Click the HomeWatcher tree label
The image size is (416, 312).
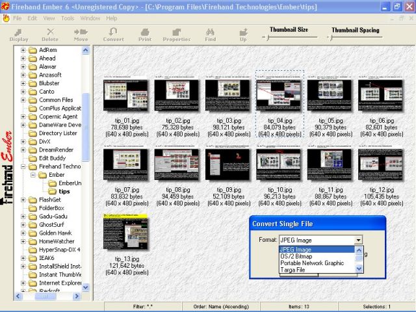(57, 241)
